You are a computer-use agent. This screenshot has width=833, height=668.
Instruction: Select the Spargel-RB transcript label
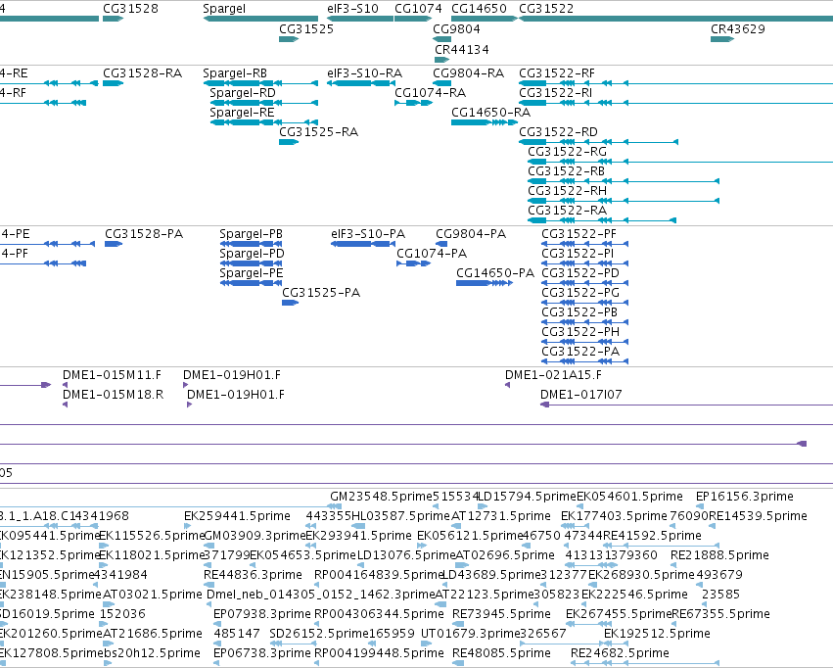[x=235, y=73]
